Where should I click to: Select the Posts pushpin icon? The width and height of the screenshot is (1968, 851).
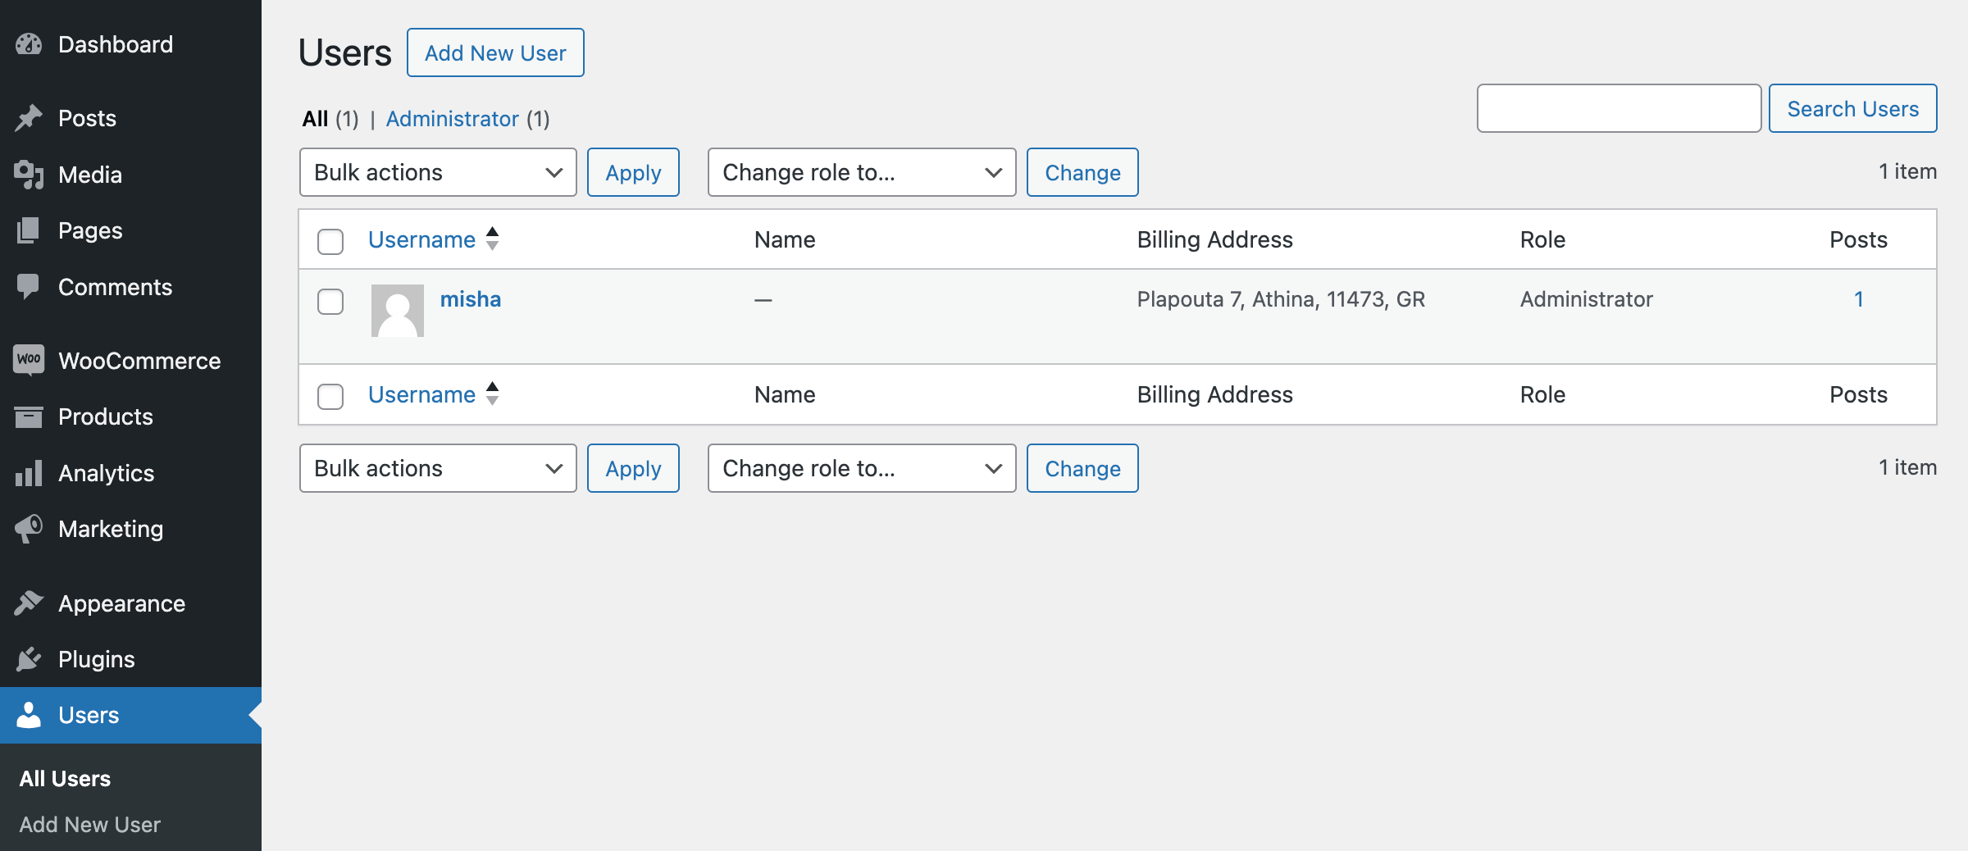point(30,117)
